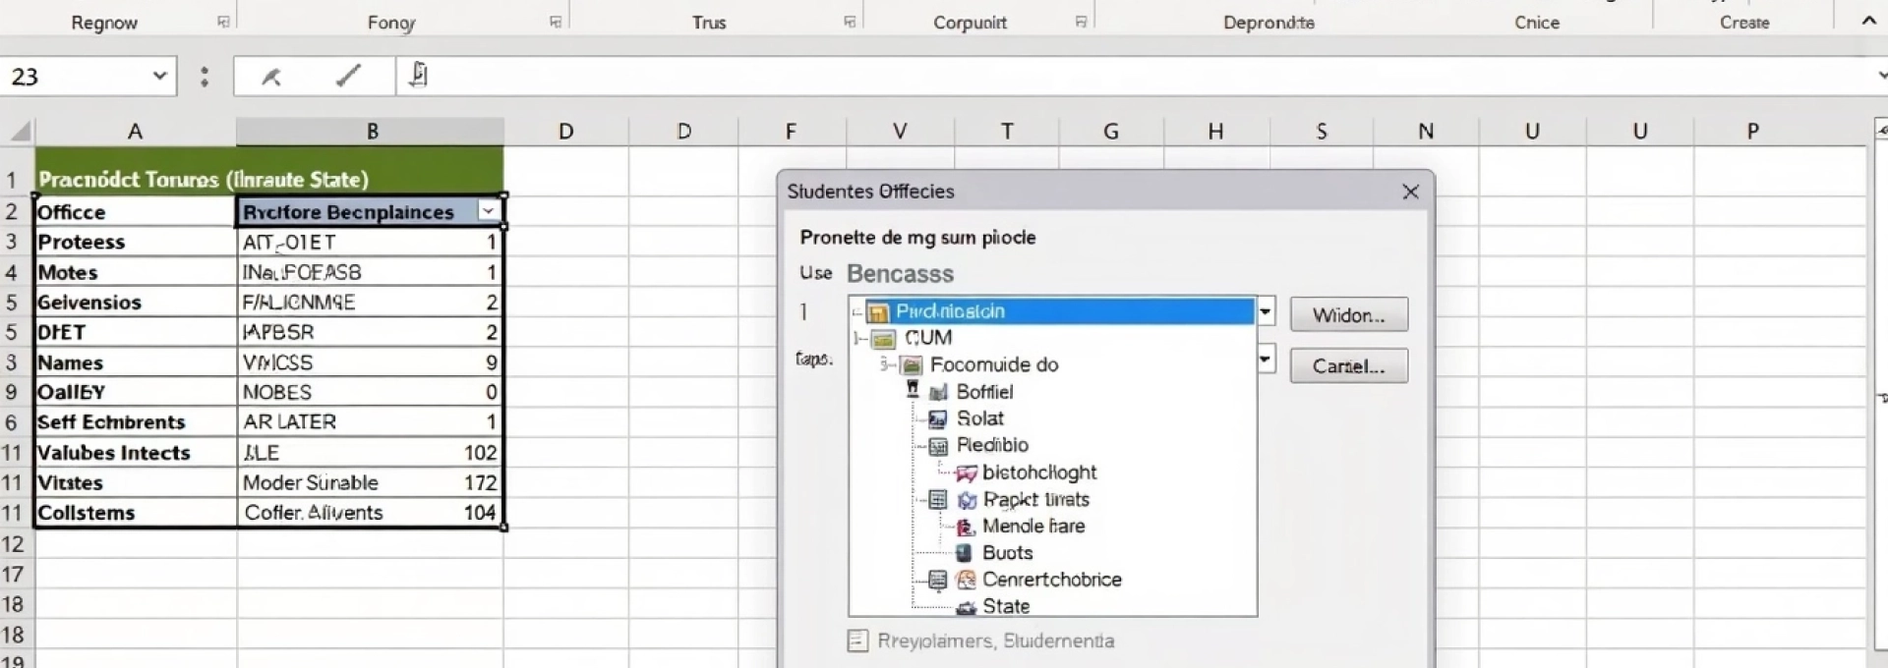This screenshot has height=668, width=1888.
Task: Open the name box dropdown arrow
Action: [159, 76]
